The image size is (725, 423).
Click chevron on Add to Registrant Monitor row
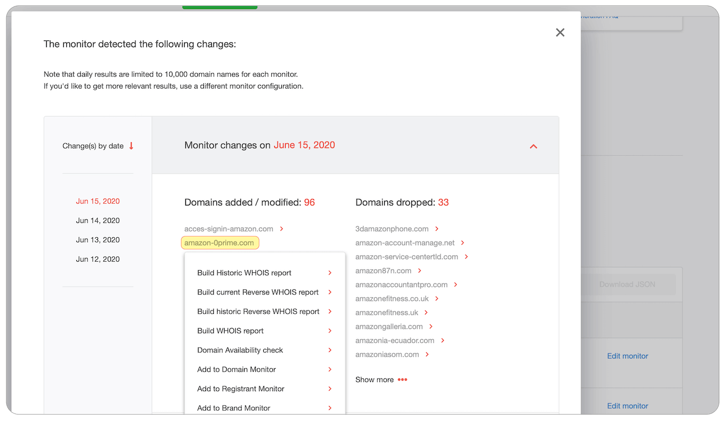[330, 389]
